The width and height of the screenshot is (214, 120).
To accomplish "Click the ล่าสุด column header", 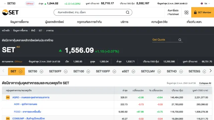I will coord(125,90).
